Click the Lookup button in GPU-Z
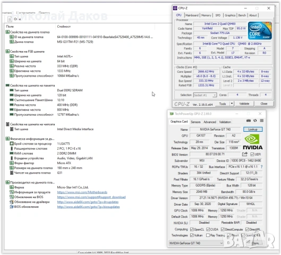Image resolution: width=281 pixels, height=255 pixels. [x=253, y=130]
